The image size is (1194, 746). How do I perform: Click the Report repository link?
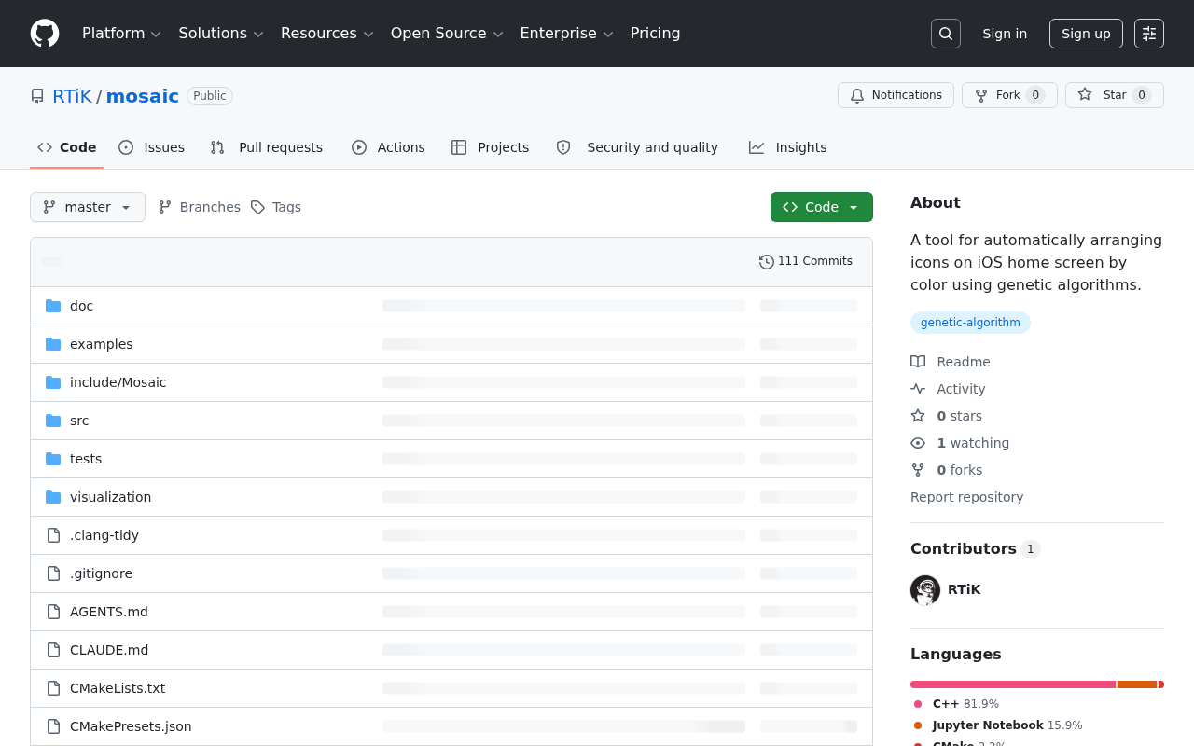click(x=966, y=497)
